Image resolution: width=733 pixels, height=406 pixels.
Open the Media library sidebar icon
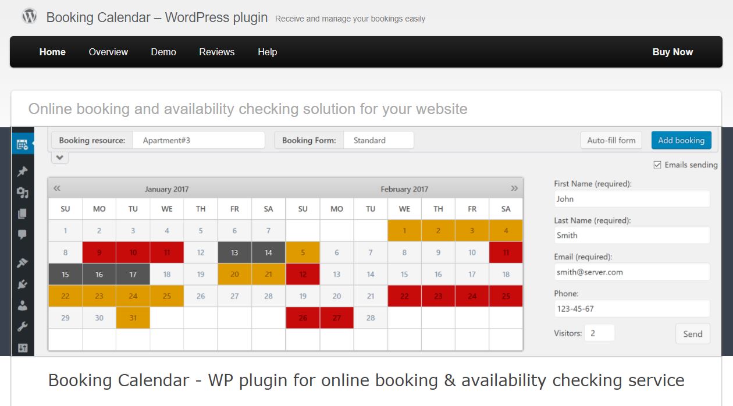point(23,193)
